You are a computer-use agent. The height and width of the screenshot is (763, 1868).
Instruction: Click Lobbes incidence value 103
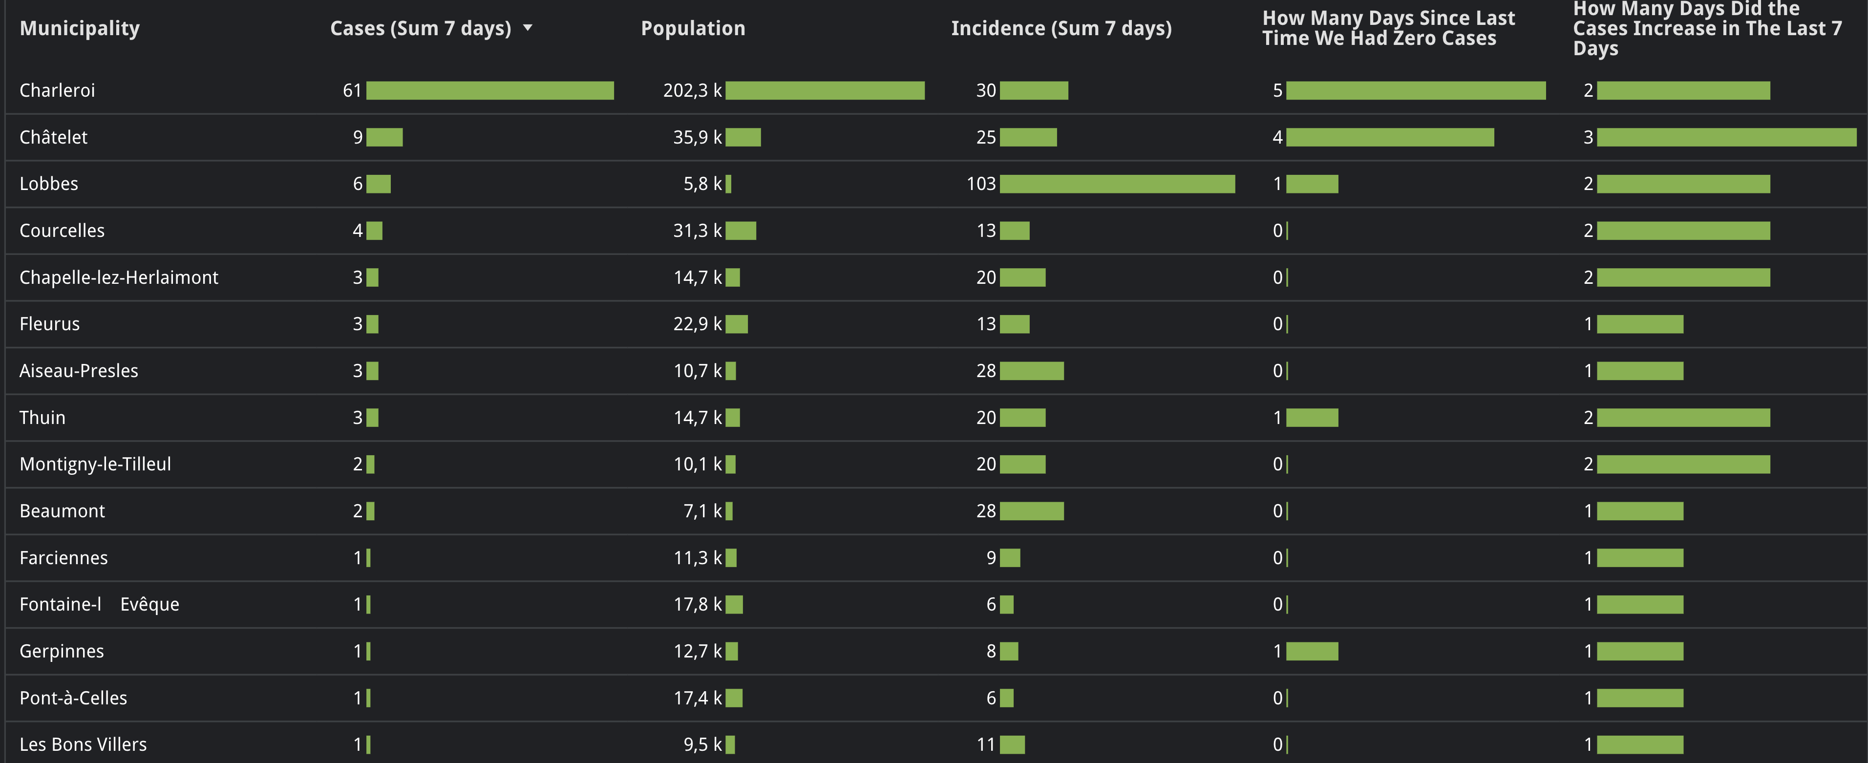click(981, 184)
